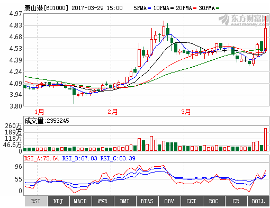
Task: Click the 55 RSI axis label
Action: (x=19, y=179)
